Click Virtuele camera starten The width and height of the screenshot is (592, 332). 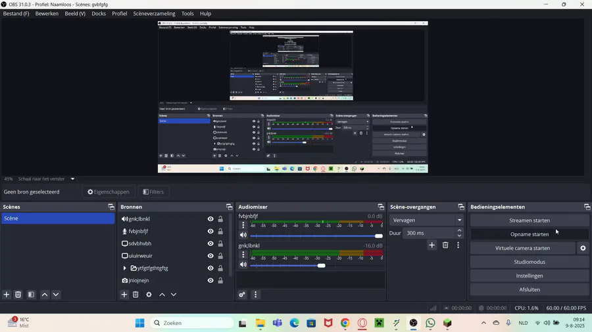pyautogui.click(x=522, y=248)
